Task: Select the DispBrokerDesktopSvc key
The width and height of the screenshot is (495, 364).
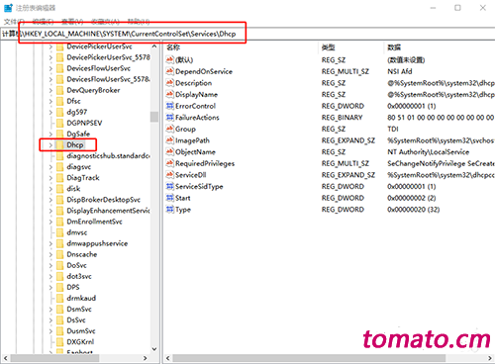Action: click(x=103, y=200)
